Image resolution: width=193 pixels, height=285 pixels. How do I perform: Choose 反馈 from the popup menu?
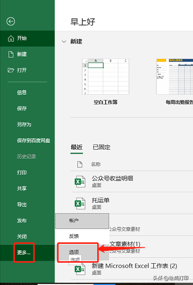point(82,236)
